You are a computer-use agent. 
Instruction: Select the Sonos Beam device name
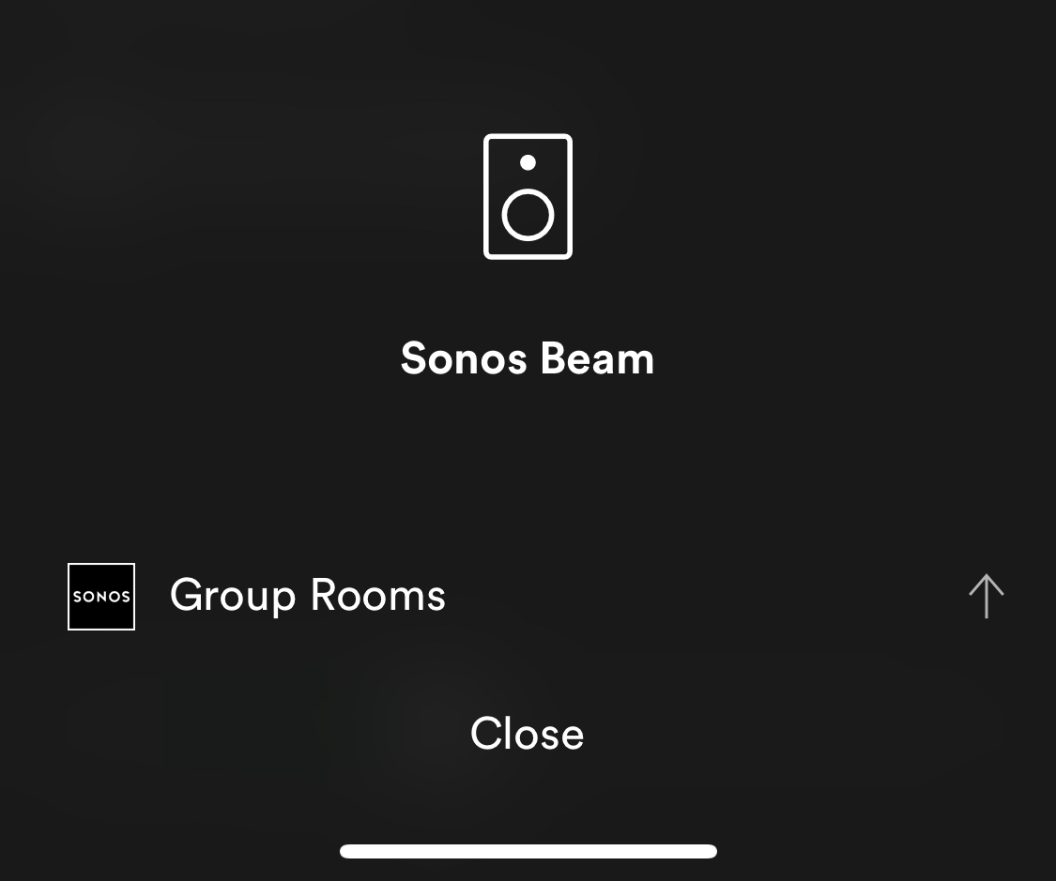pyautogui.click(x=528, y=358)
